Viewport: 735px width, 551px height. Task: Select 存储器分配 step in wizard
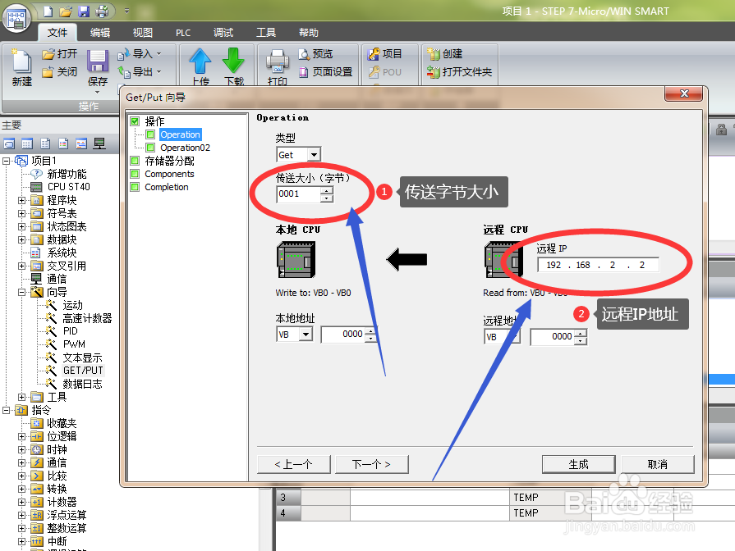click(x=169, y=161)
